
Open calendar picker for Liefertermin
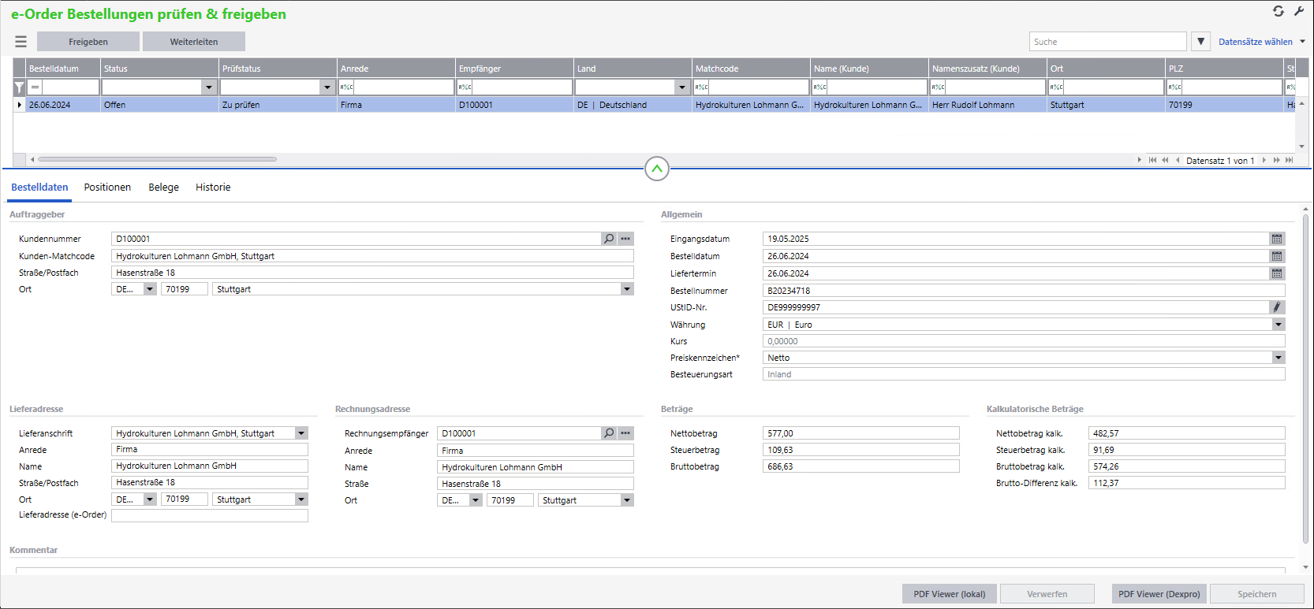point(1277,273)
